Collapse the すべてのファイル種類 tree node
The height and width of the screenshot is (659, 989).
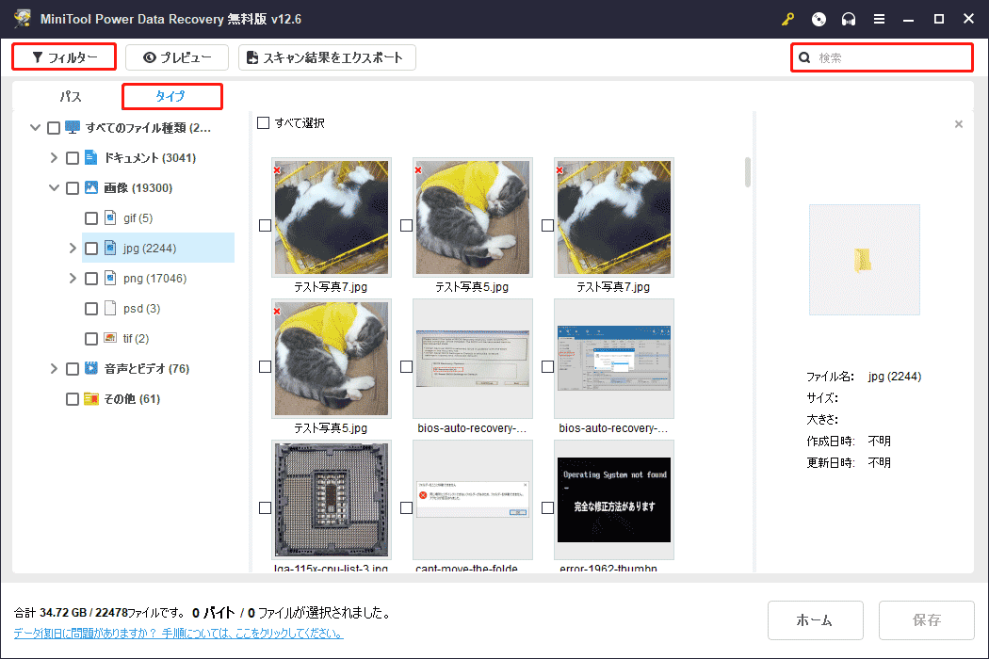(x=35, y=127)
